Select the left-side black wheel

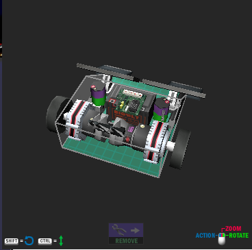[56, 113]
